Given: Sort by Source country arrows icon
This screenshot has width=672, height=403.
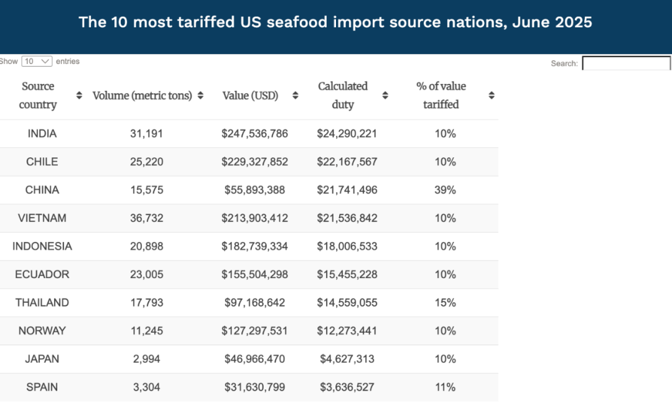Looking at the screenshot, I should pos(79,96).
